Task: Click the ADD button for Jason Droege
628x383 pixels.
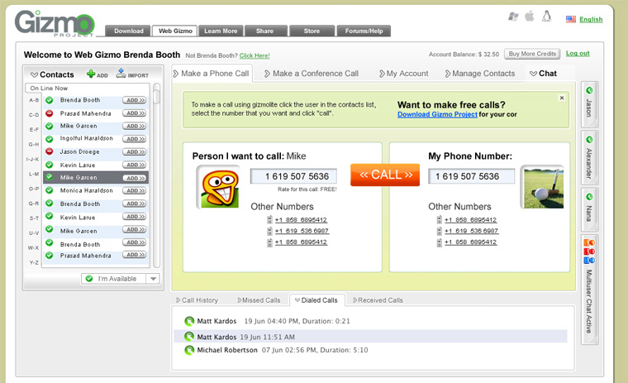Action: (x=135, y=152)
